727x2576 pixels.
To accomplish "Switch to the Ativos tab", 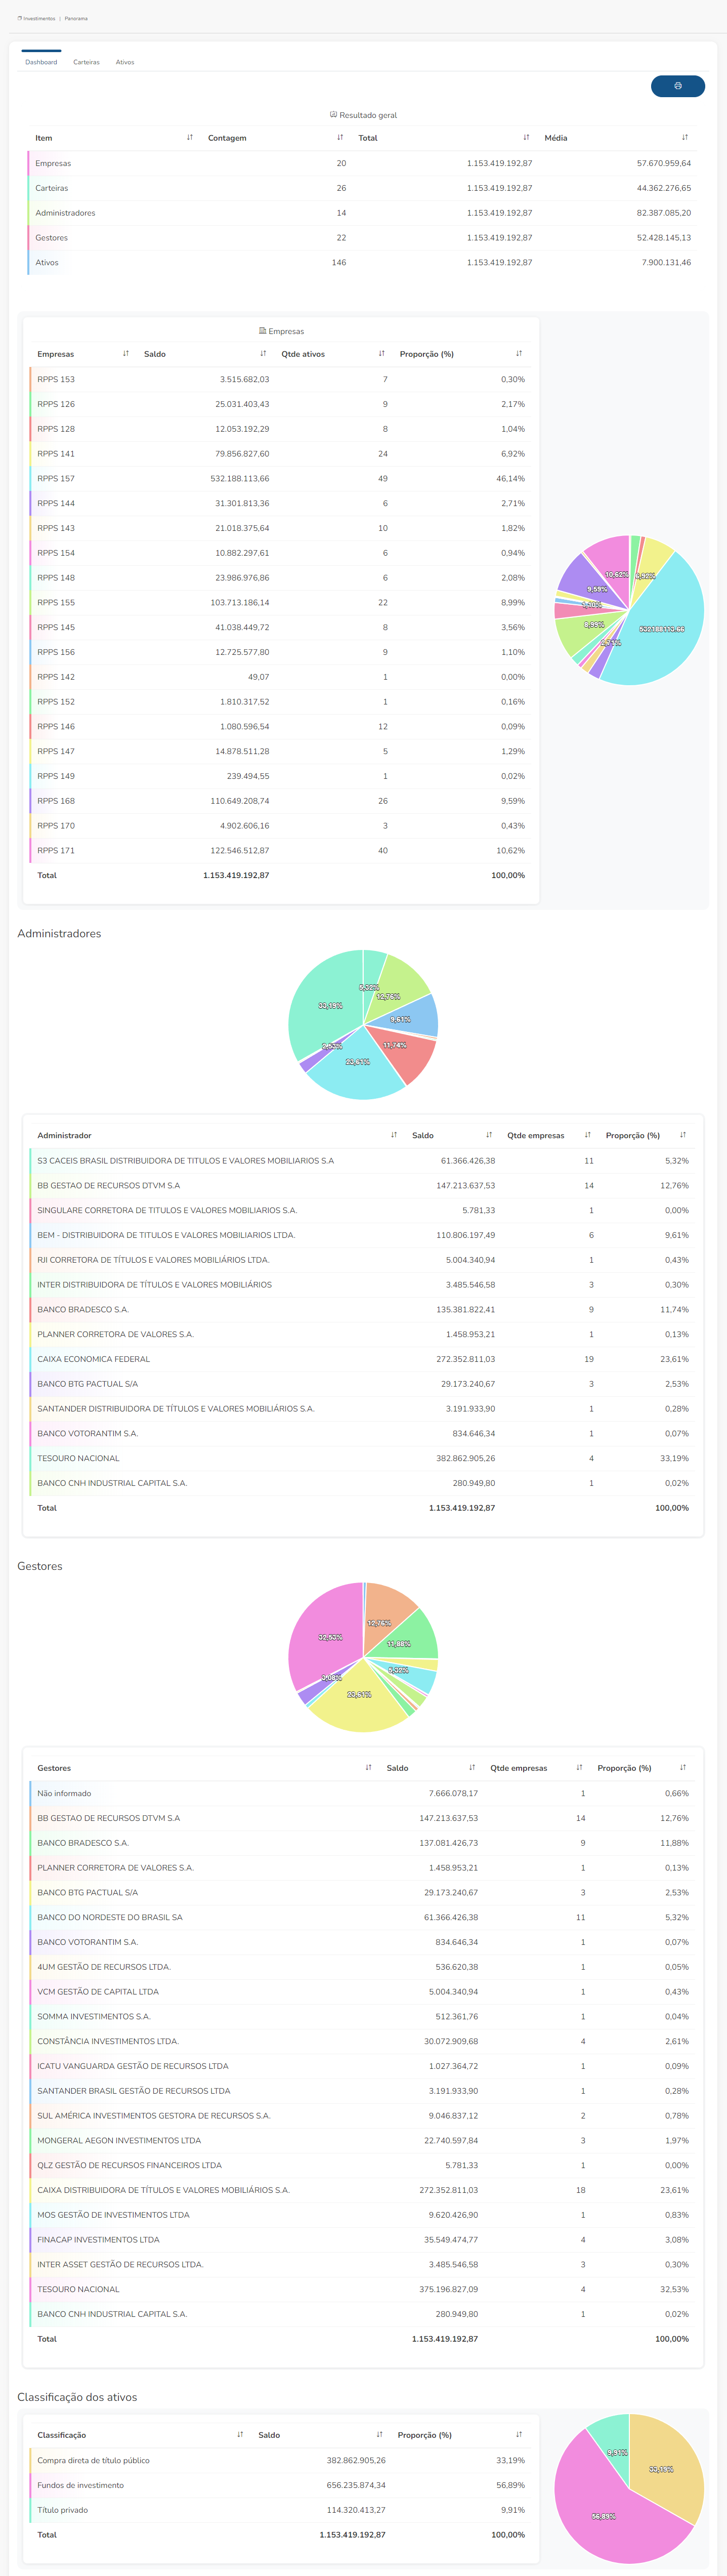I will [125, 62].
